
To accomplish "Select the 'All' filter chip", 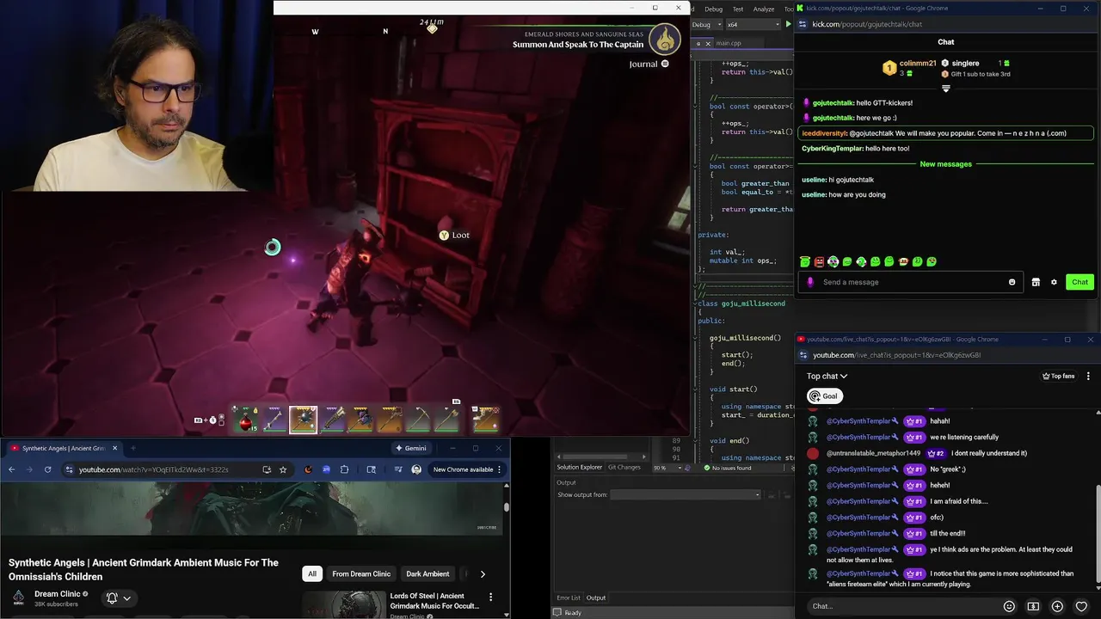I will tap(312, 573).
